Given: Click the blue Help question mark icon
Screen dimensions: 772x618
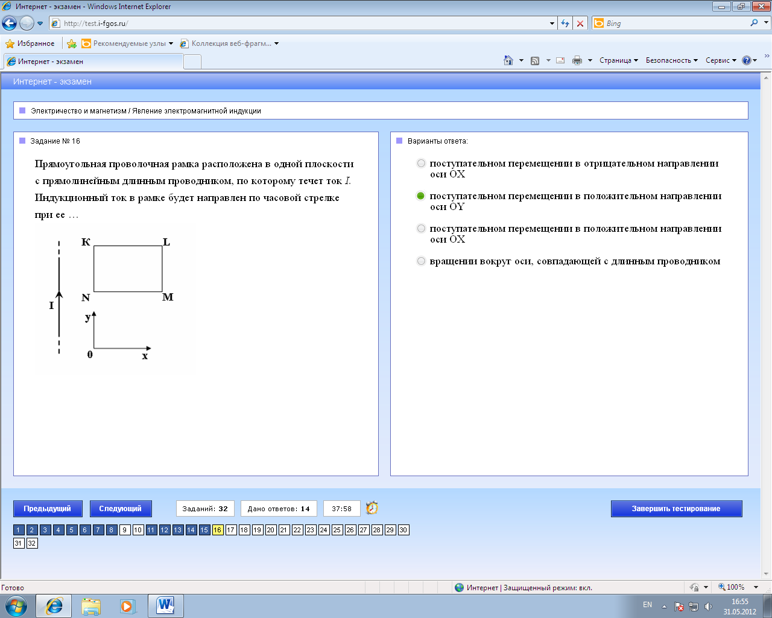Looking at the screenshot, I should click(x=747, y=60).
